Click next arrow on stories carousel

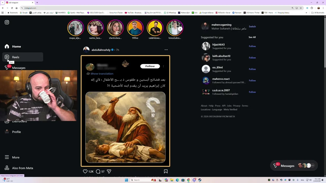(x=180, y=29)
